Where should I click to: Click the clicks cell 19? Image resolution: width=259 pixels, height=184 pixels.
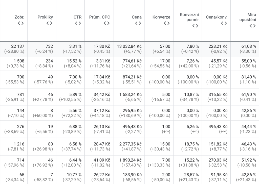[50, 127]
